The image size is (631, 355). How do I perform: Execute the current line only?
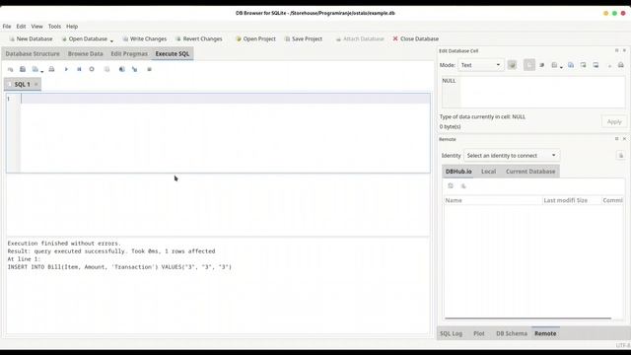tap(79, 69)
